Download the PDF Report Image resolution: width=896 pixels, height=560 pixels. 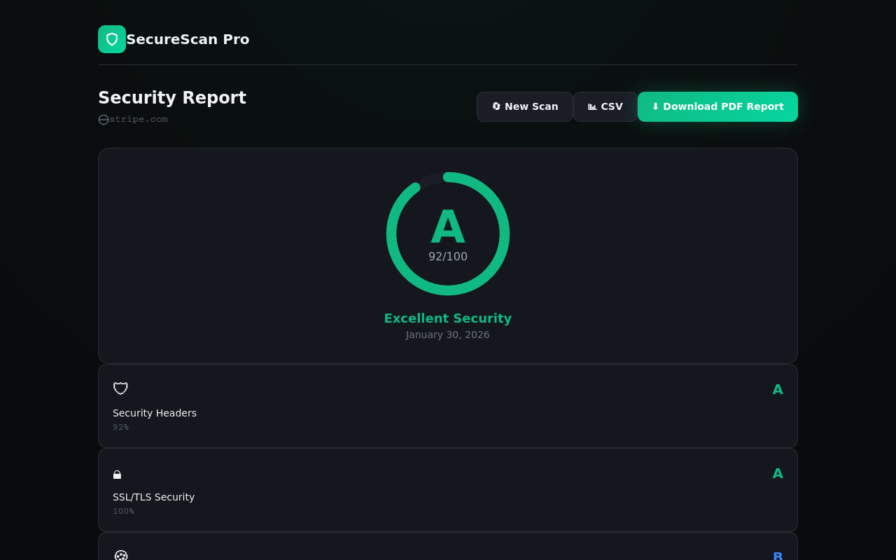717,106
